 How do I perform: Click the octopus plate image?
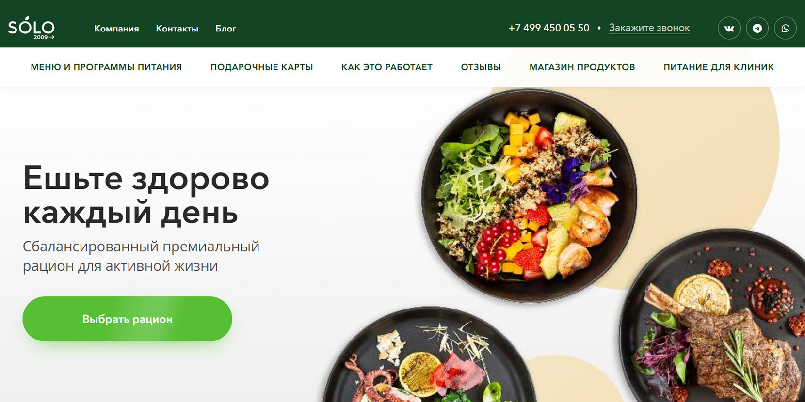point(429,356)
